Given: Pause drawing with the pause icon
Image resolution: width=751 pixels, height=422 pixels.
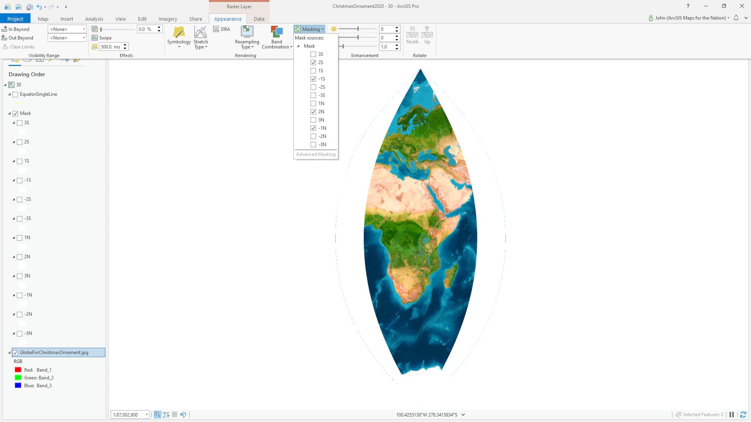Looking at the screenshot, I should tap(731, 415).
